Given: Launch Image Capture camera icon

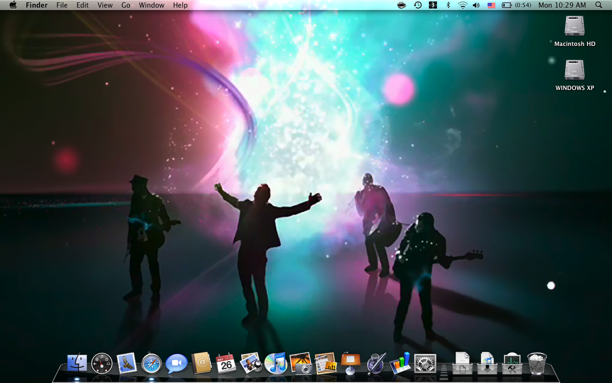Looking at the screenshot, I should (301, 363).
